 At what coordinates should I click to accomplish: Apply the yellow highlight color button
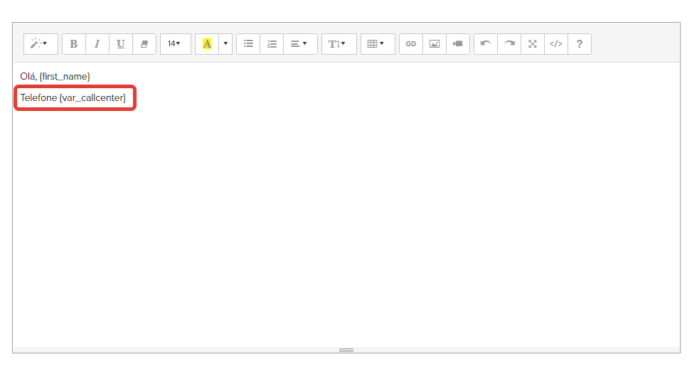click(x=207, y=44)
